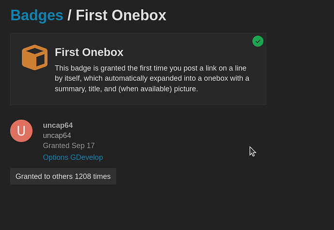Click the description line starting "summary, title"
The height and width of the screenshot is (230, 334).
point(126,89)
